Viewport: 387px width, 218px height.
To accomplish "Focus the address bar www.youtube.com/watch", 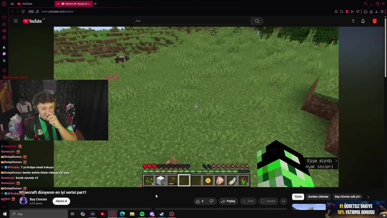I will pyautogui.click(x=57, y=12).
